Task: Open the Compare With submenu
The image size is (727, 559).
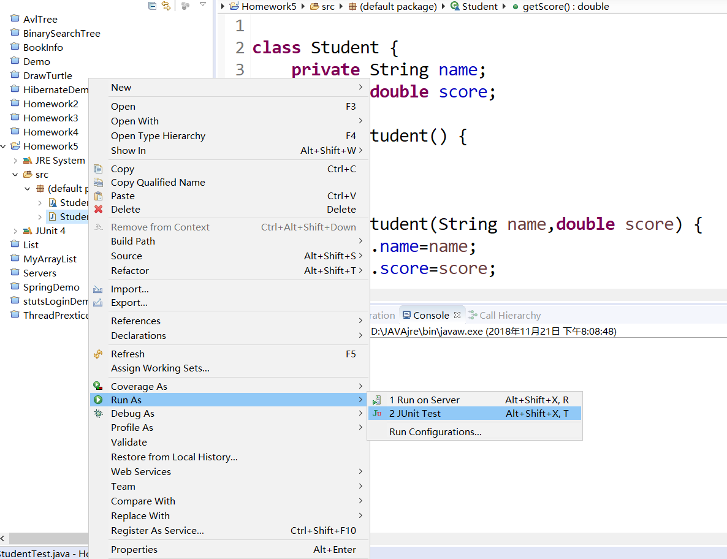Action: point(229,501)
